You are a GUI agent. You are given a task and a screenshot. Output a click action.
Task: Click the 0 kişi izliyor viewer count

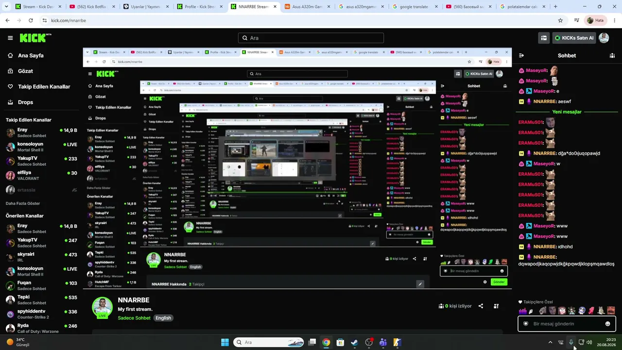[x=455, y=306]
